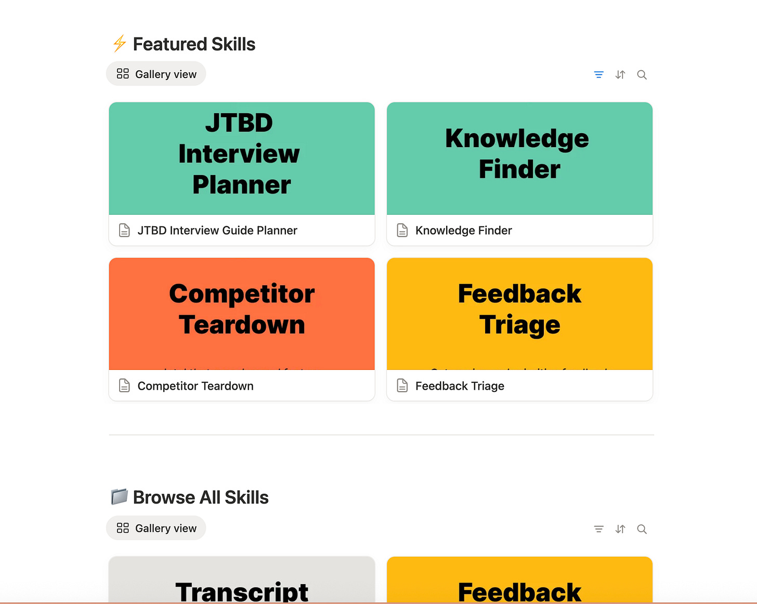Click JTBD Interview Guide Planner title link
This screenshot has width=757, height=604.
coord(217,230)
